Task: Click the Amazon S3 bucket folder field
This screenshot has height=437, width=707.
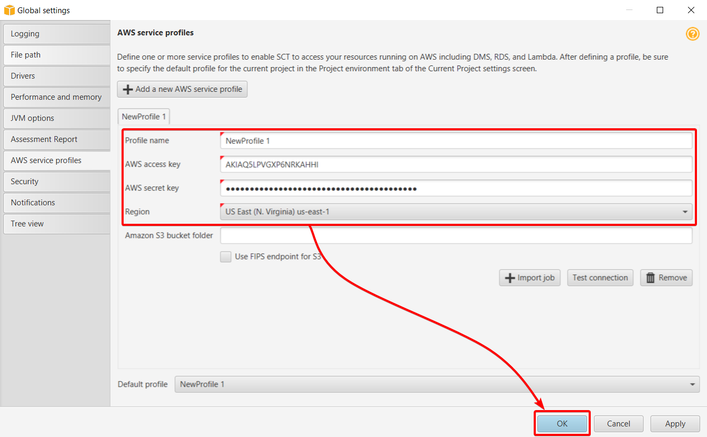Action: 456,235
